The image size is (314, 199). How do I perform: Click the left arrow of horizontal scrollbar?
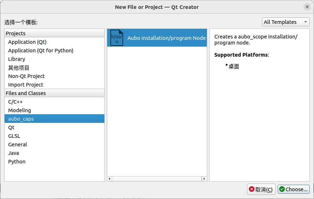pyautogui.click(x=110, y=179)
